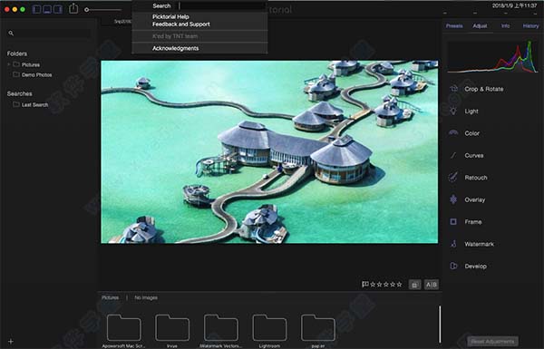Open the Color adjustment icon

(x=453, y=133)
